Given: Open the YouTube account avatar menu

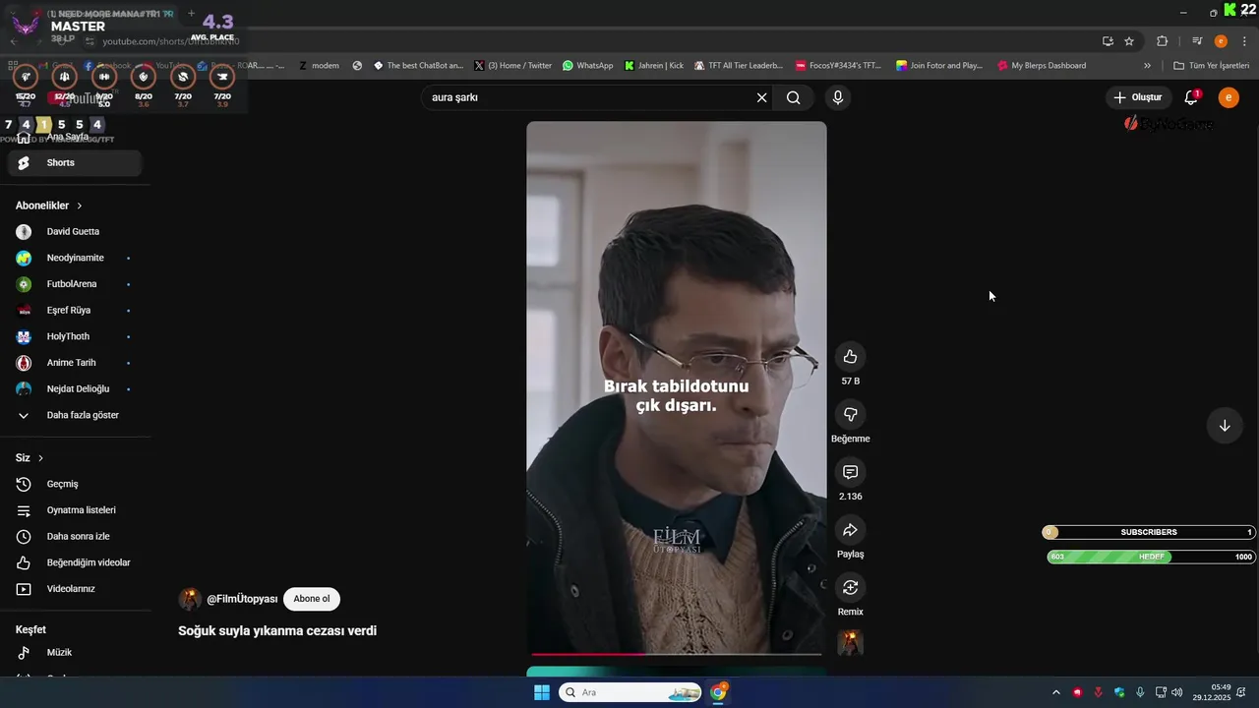Looking at the screenshot, I should [1229, 97].
